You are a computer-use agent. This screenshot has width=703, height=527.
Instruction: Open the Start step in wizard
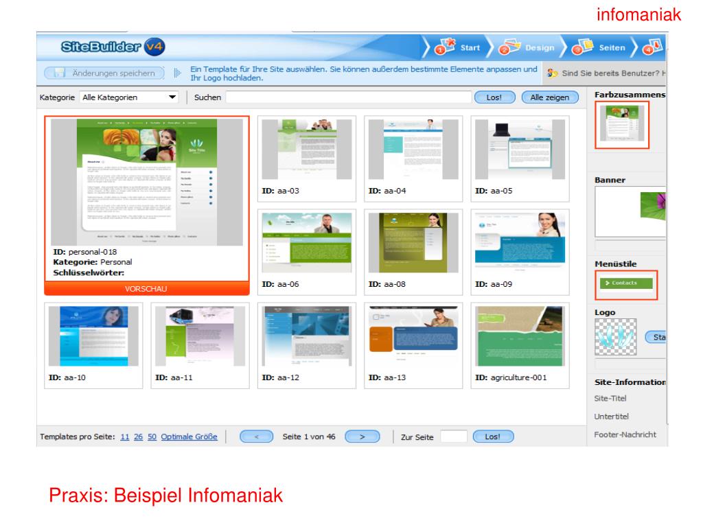[457, 47]
